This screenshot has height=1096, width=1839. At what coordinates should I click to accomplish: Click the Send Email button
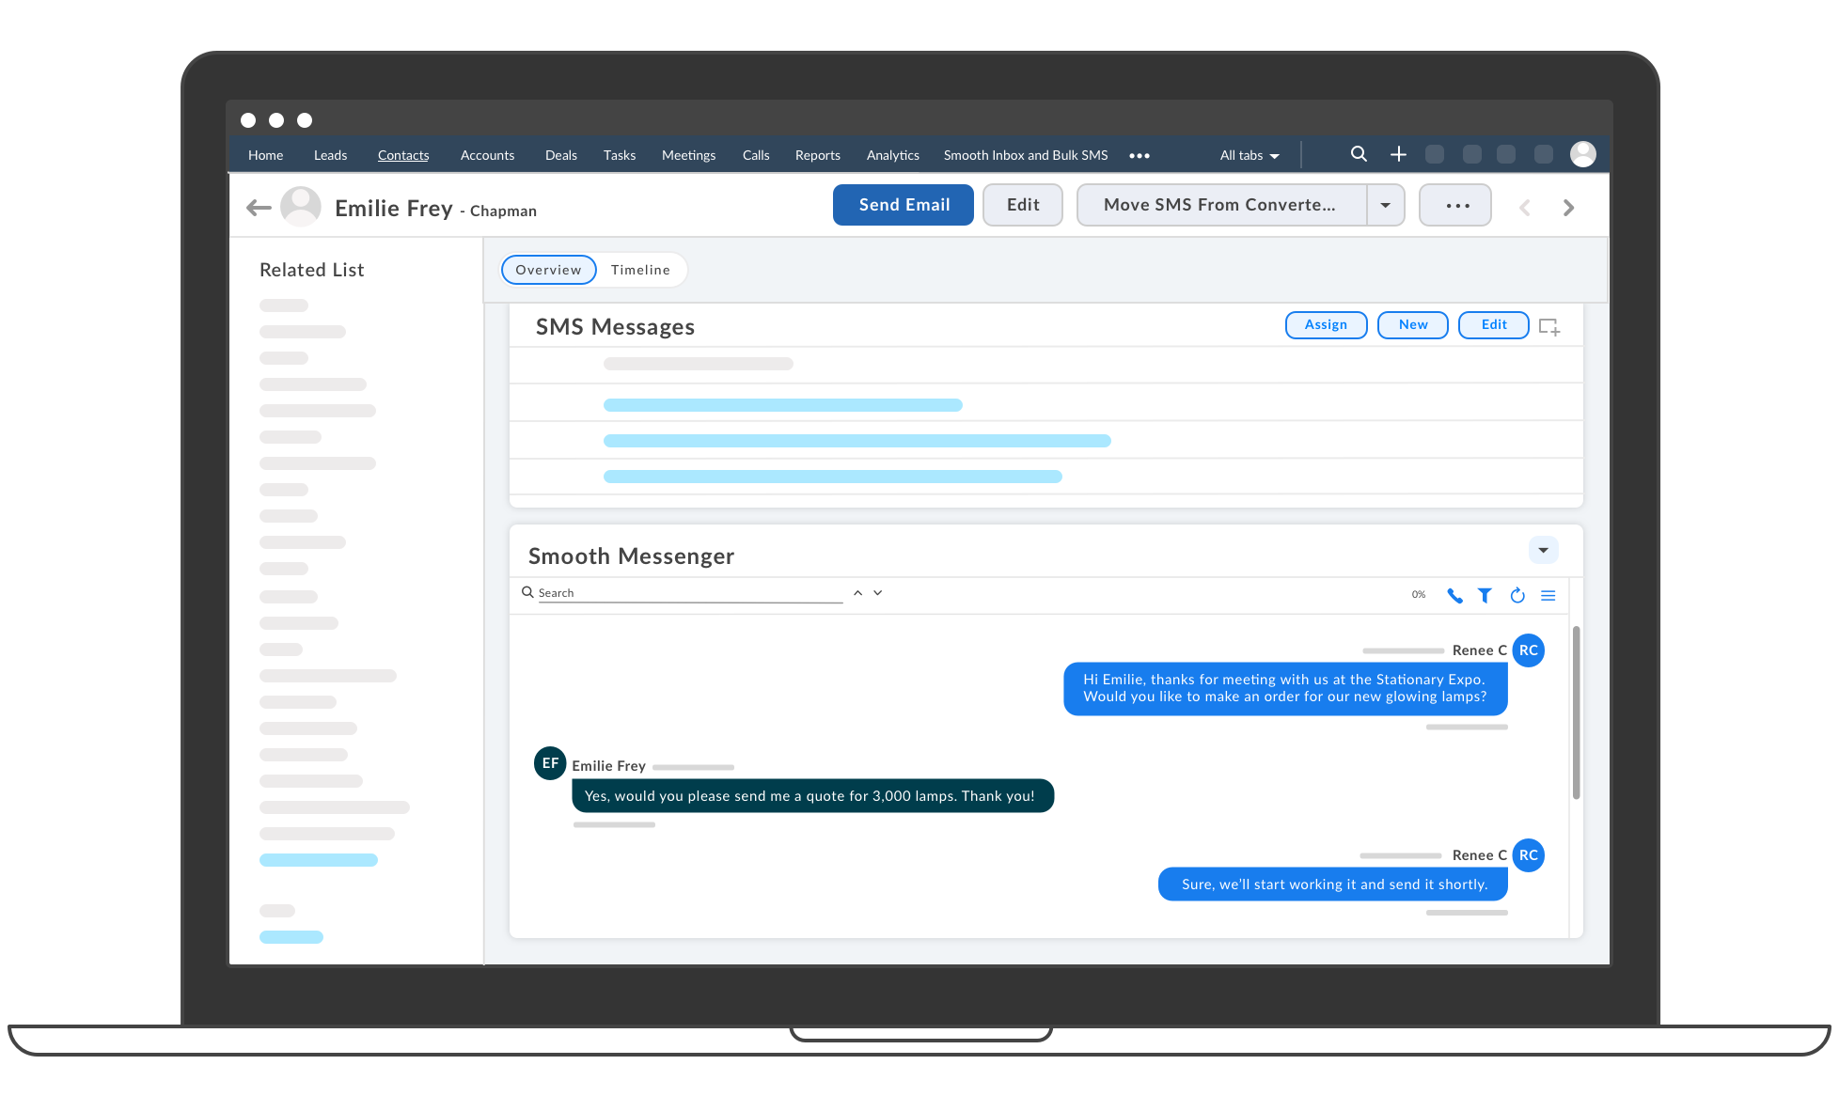pyautogui.click(x=904, y=205)
